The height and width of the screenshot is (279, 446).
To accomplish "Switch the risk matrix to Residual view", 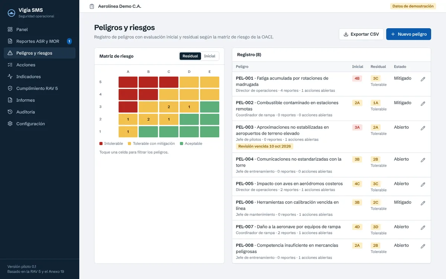I will (x=190, y=56).
